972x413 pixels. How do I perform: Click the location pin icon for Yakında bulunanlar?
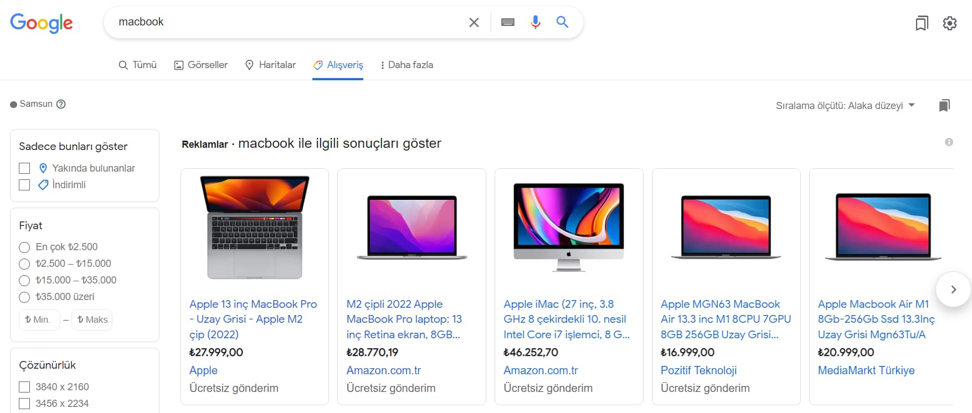coord(43,168)
